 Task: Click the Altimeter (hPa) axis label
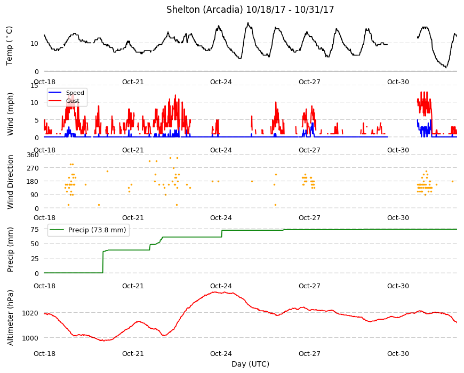coord(10,318)
